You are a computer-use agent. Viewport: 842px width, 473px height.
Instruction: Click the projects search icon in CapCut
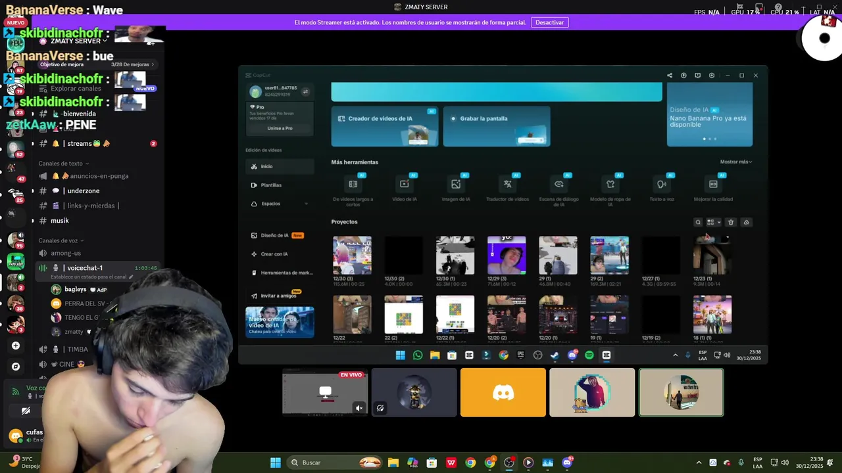pos(698,222)
